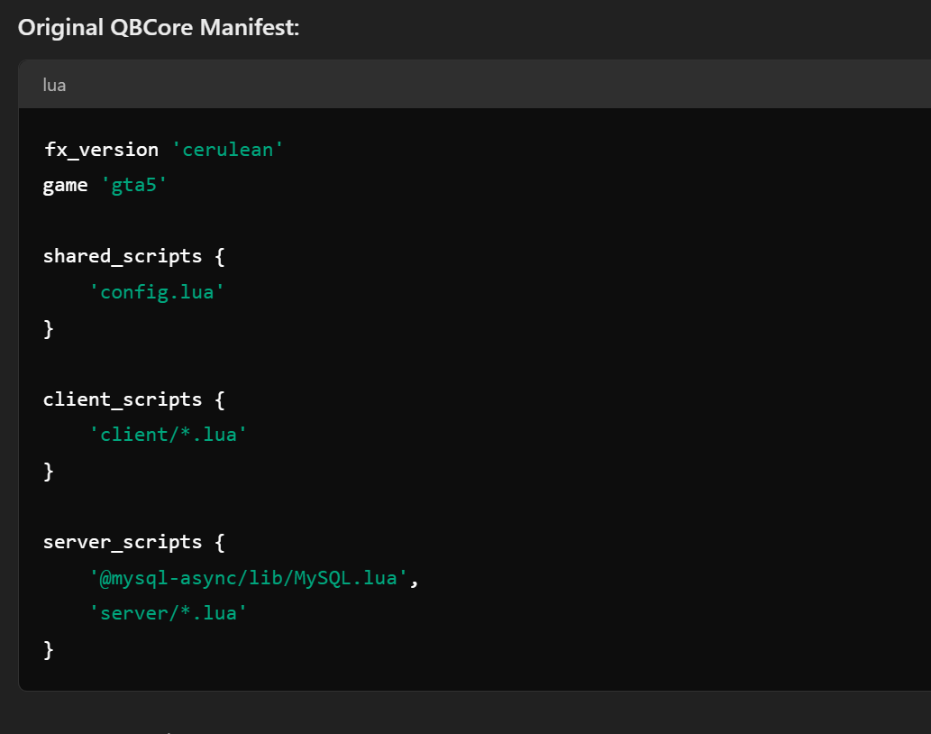This screenshot has height=734, width=931.
Task: Click the 'cerulean' version string
Action: click(228, 149)
